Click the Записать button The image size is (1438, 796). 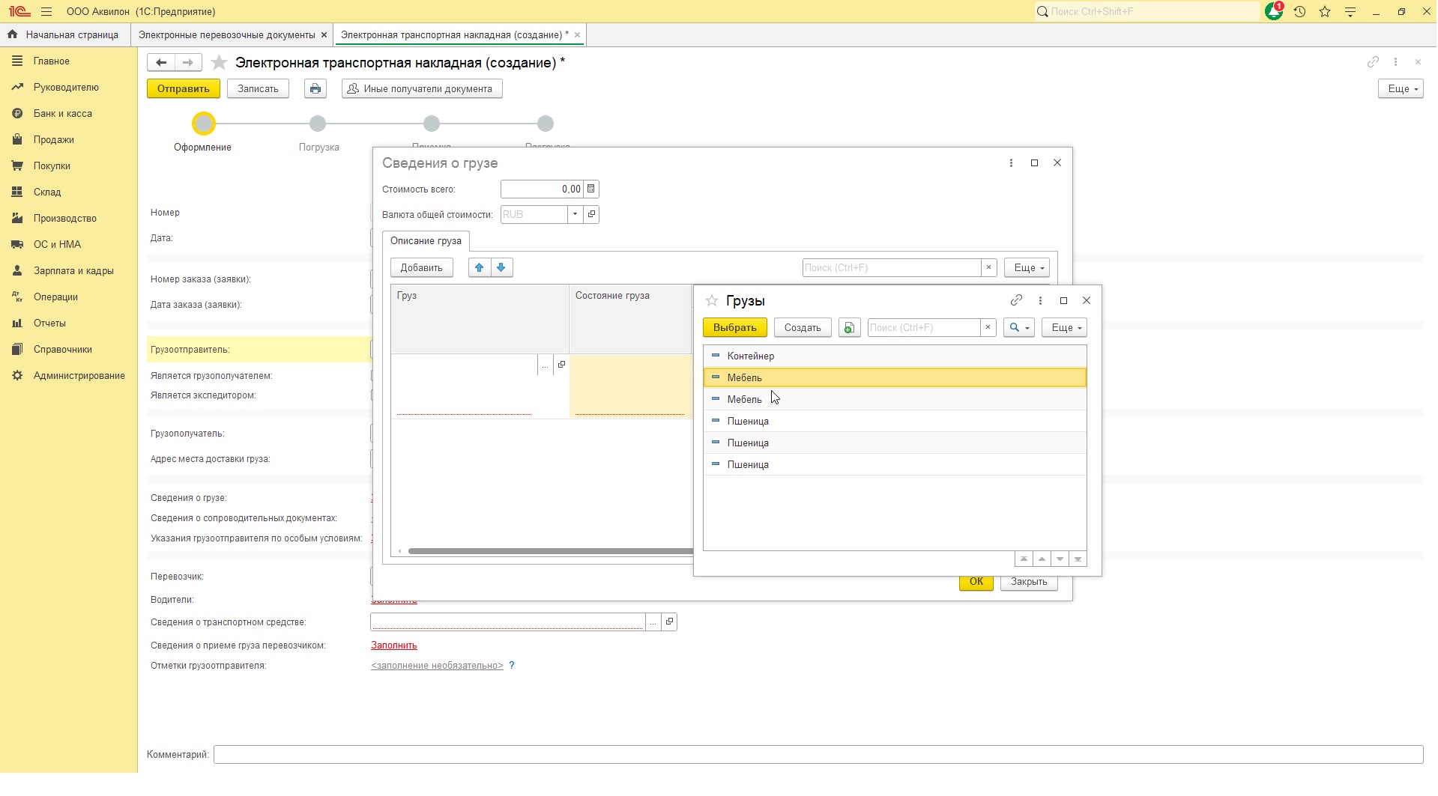coord(258,89)
